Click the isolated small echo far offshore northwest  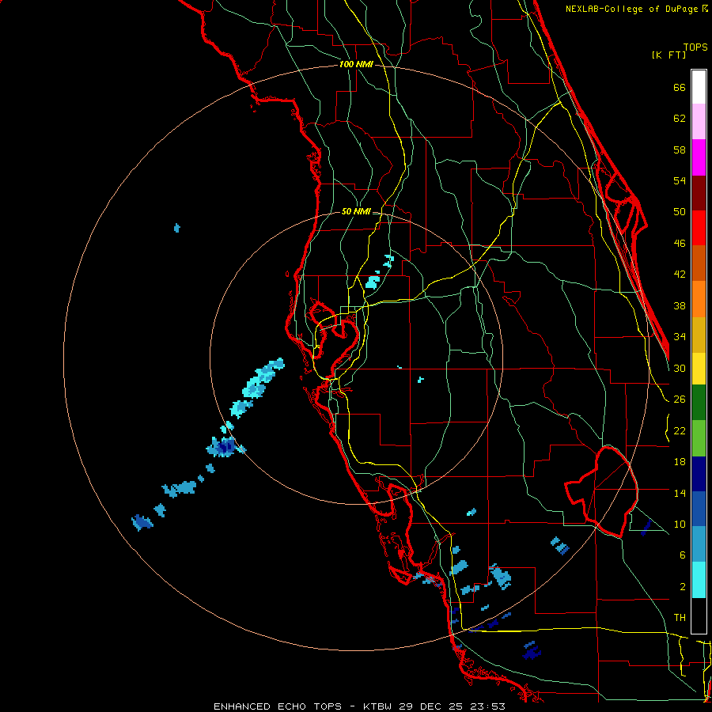coord(177,228)
